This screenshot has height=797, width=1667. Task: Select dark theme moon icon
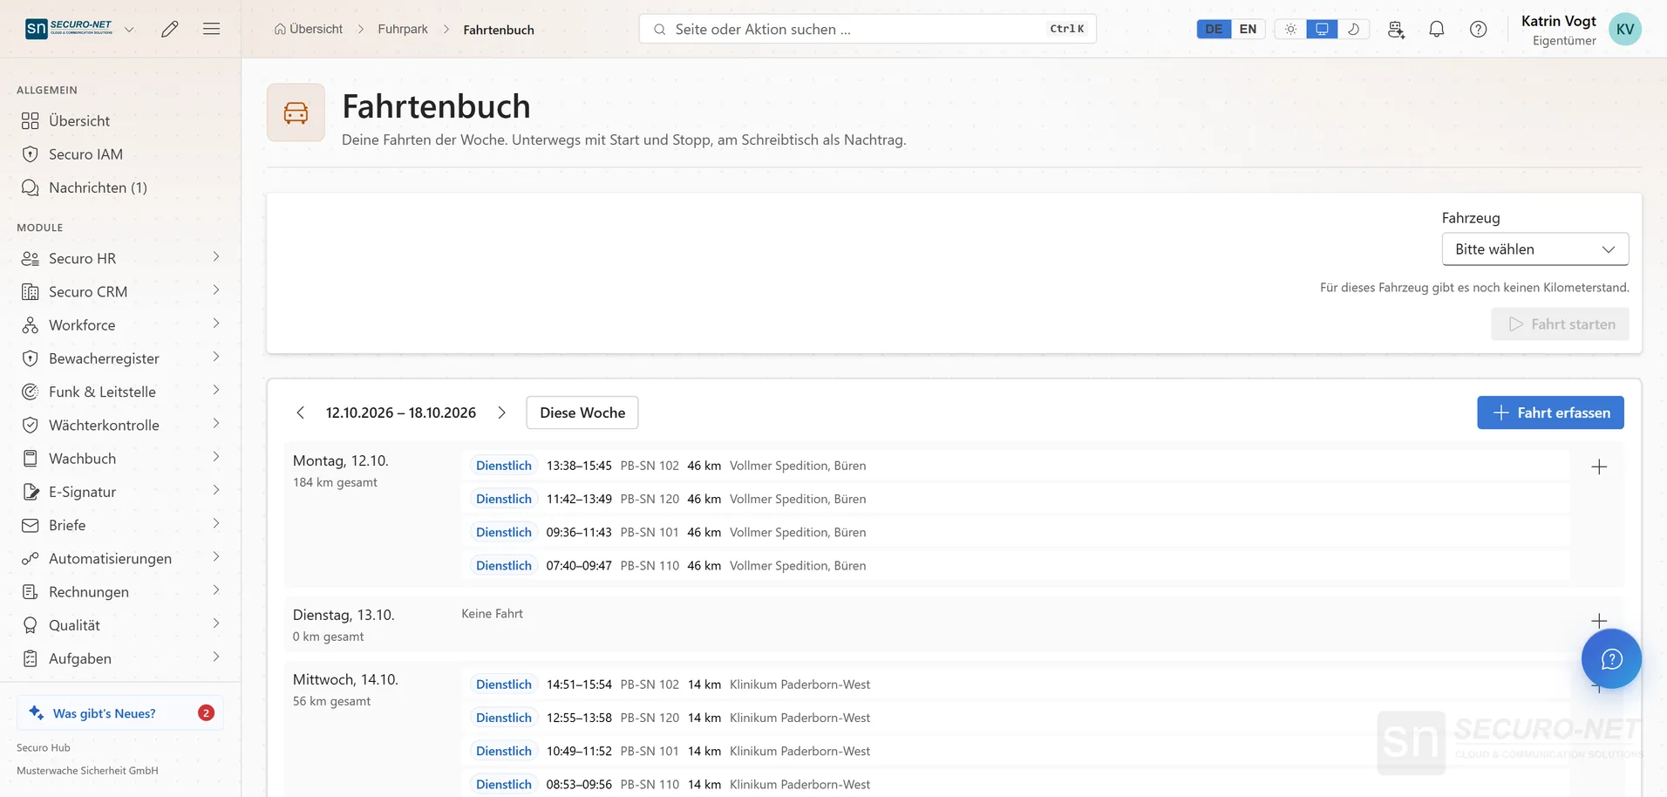click(x=1353, y=29)
